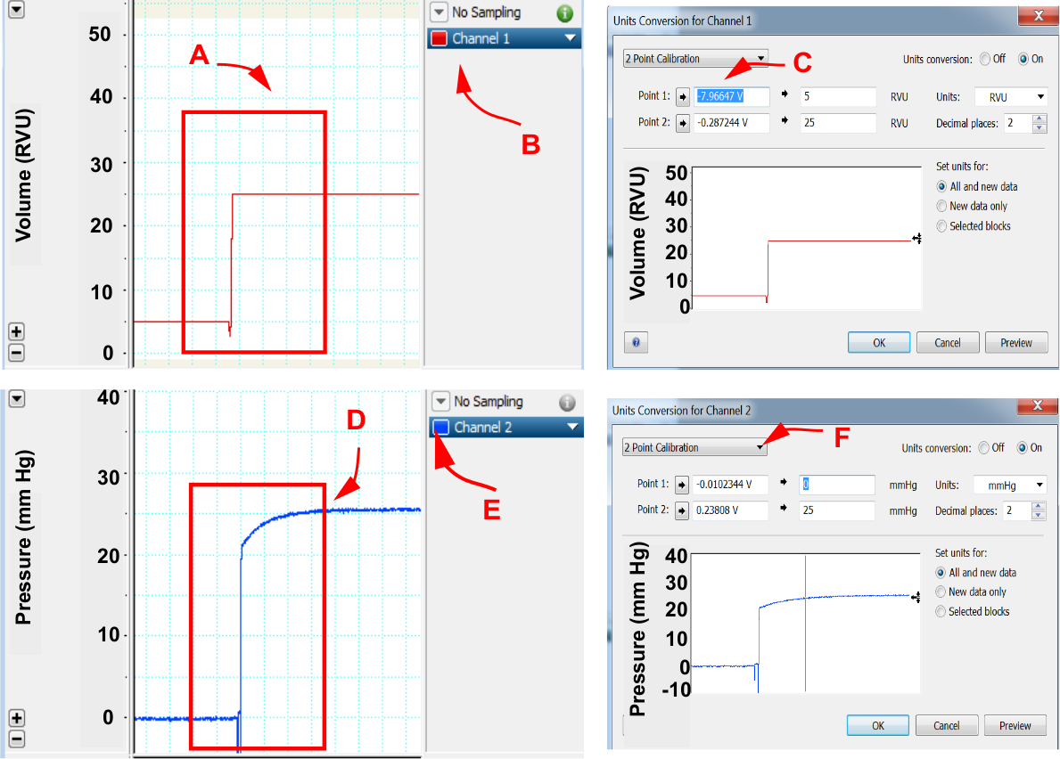
Task: Click the Pressure (mm Hg) axis label in the main chart
Action: [23, 537]
